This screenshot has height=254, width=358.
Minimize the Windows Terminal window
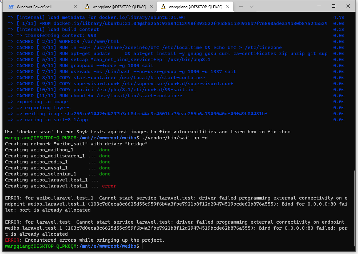319,6
